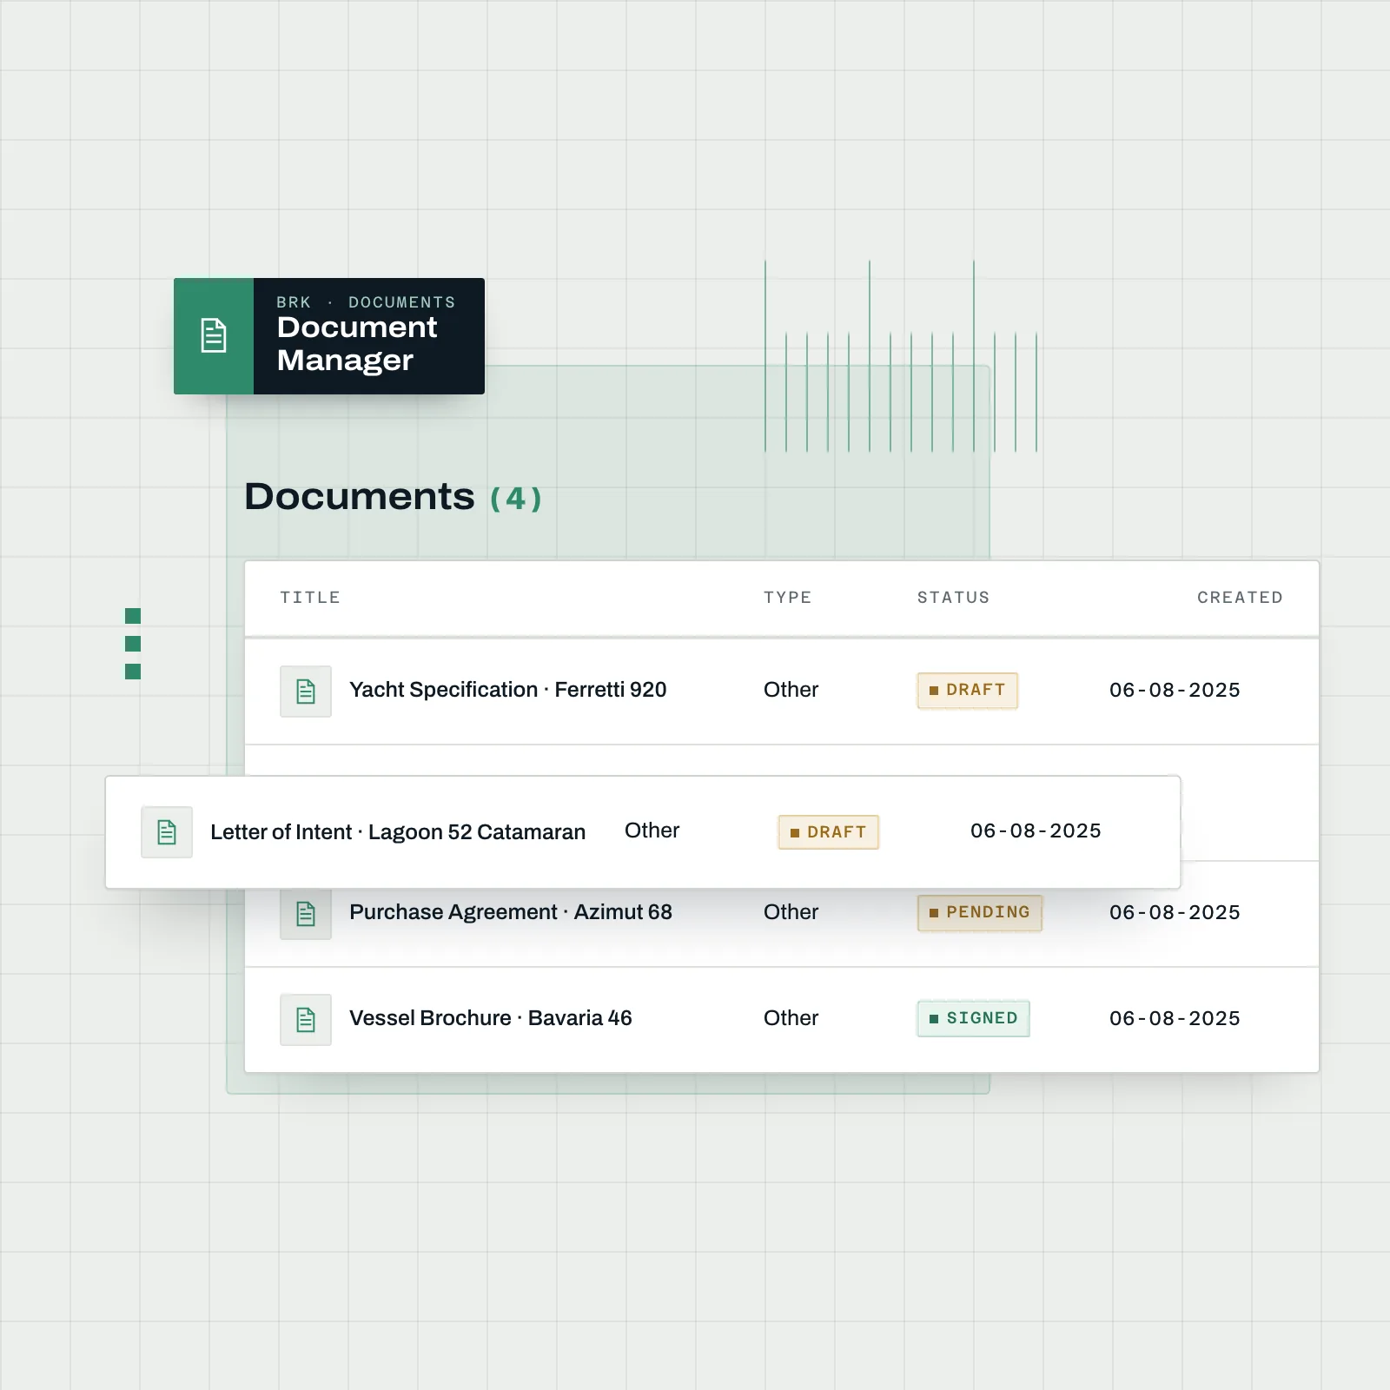Click created date of Letter of Intent row

[x=1036, y=831]
